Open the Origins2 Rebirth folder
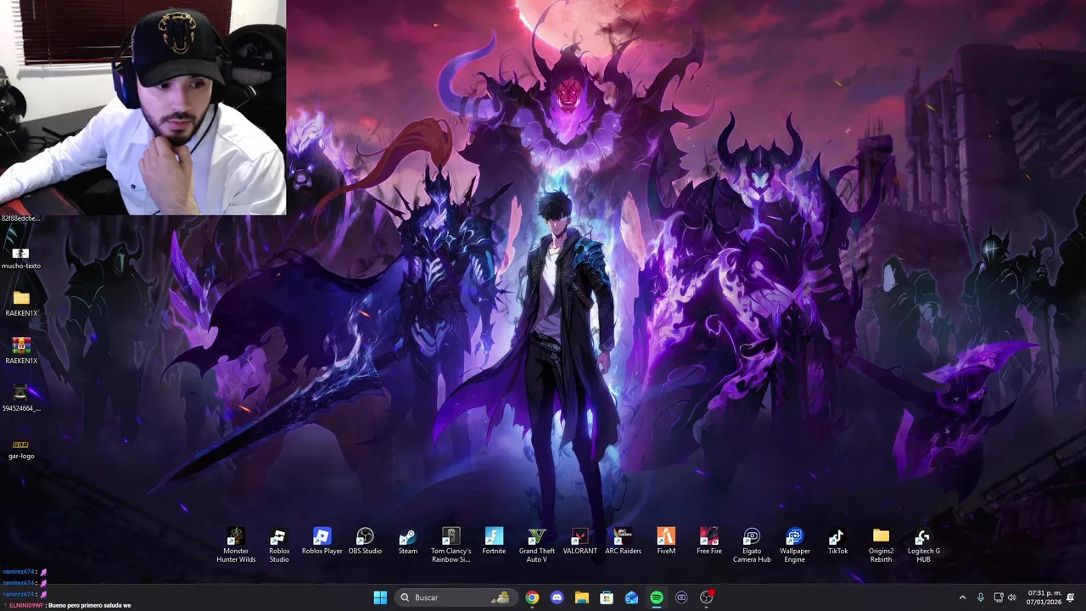The width and height of the screenshot is (1086, 611). pyautogui.click(x=881, y=544)
